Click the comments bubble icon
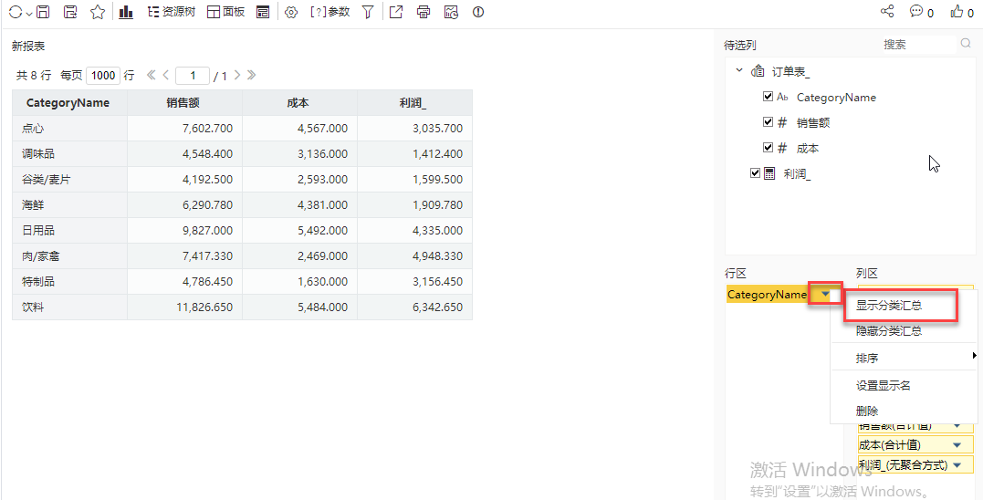Viewport: 983px width, 500px height. pyautogui.click(x=916, y=11)
